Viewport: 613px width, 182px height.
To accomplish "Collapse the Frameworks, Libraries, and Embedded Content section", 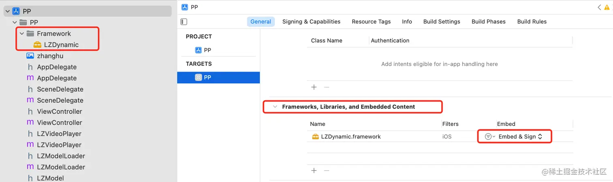I will [275, 107].
